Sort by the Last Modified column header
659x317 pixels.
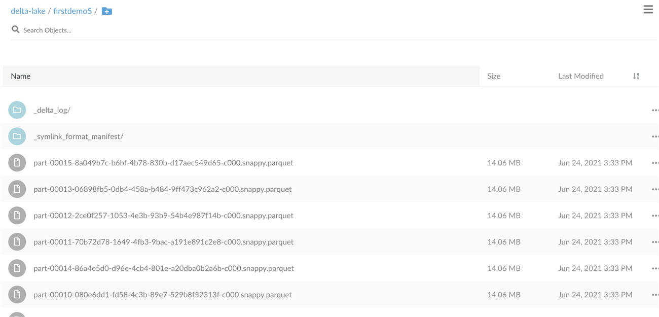(x=581, y=76)
